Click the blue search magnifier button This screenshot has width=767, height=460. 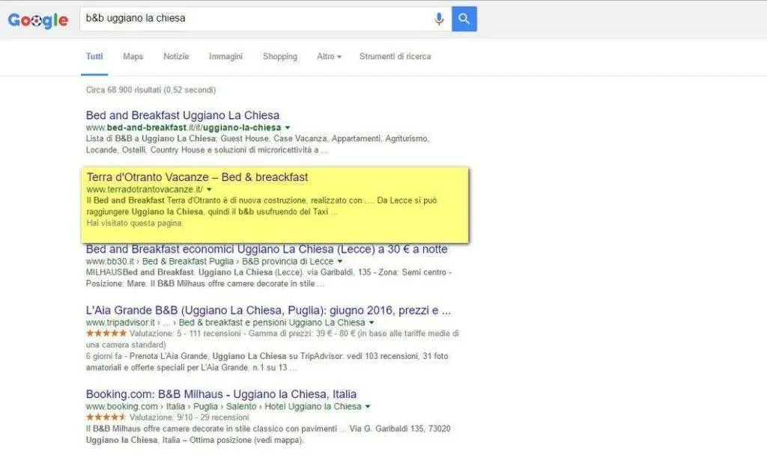pos(464,19)
